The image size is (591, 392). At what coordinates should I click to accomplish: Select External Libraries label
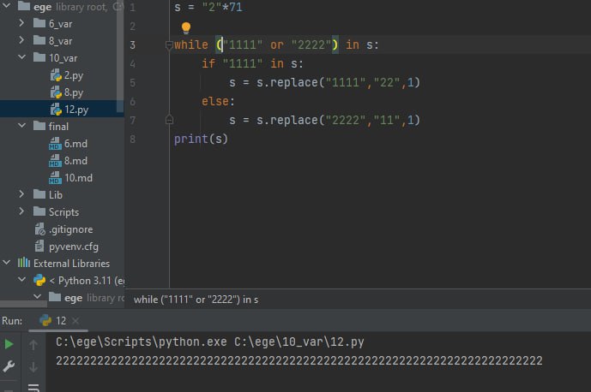(x=71, y=264)
